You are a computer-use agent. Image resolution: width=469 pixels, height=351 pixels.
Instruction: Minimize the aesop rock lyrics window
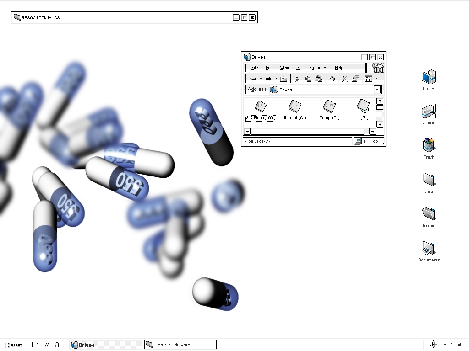pyautogui.click(x=236, y=17)
